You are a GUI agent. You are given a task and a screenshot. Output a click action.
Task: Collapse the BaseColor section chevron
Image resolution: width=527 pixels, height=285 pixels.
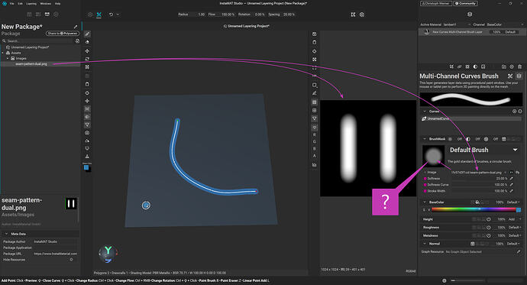[x=425, y=202]
